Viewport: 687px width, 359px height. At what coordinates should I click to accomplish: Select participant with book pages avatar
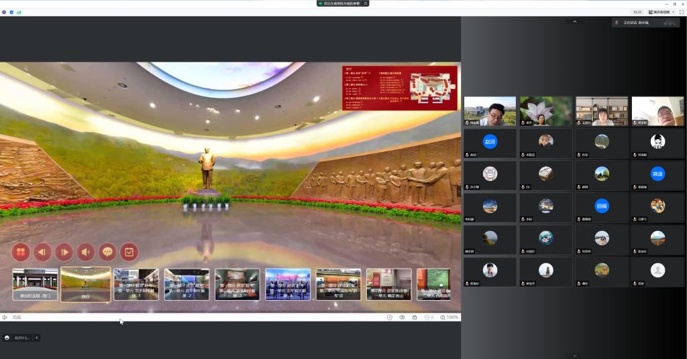(545, 175)
